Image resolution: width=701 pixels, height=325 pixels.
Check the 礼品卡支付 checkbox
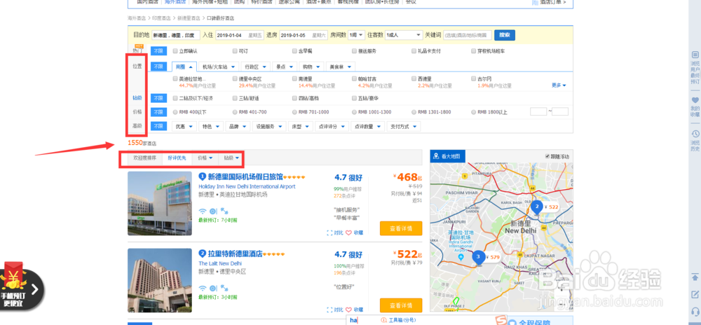click(414, 51)
